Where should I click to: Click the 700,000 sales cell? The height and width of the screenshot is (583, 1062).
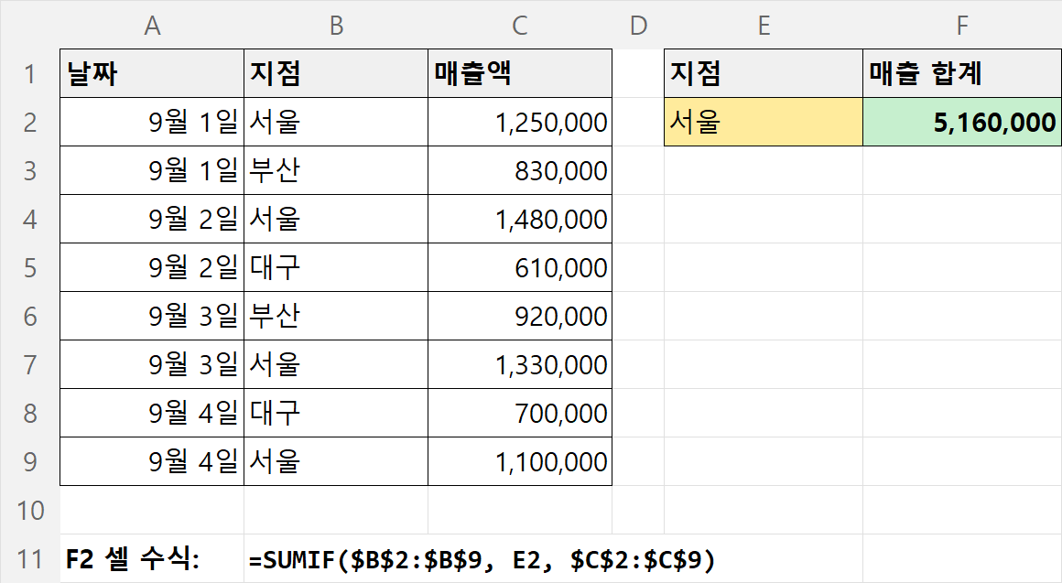[x=519, y=413]
